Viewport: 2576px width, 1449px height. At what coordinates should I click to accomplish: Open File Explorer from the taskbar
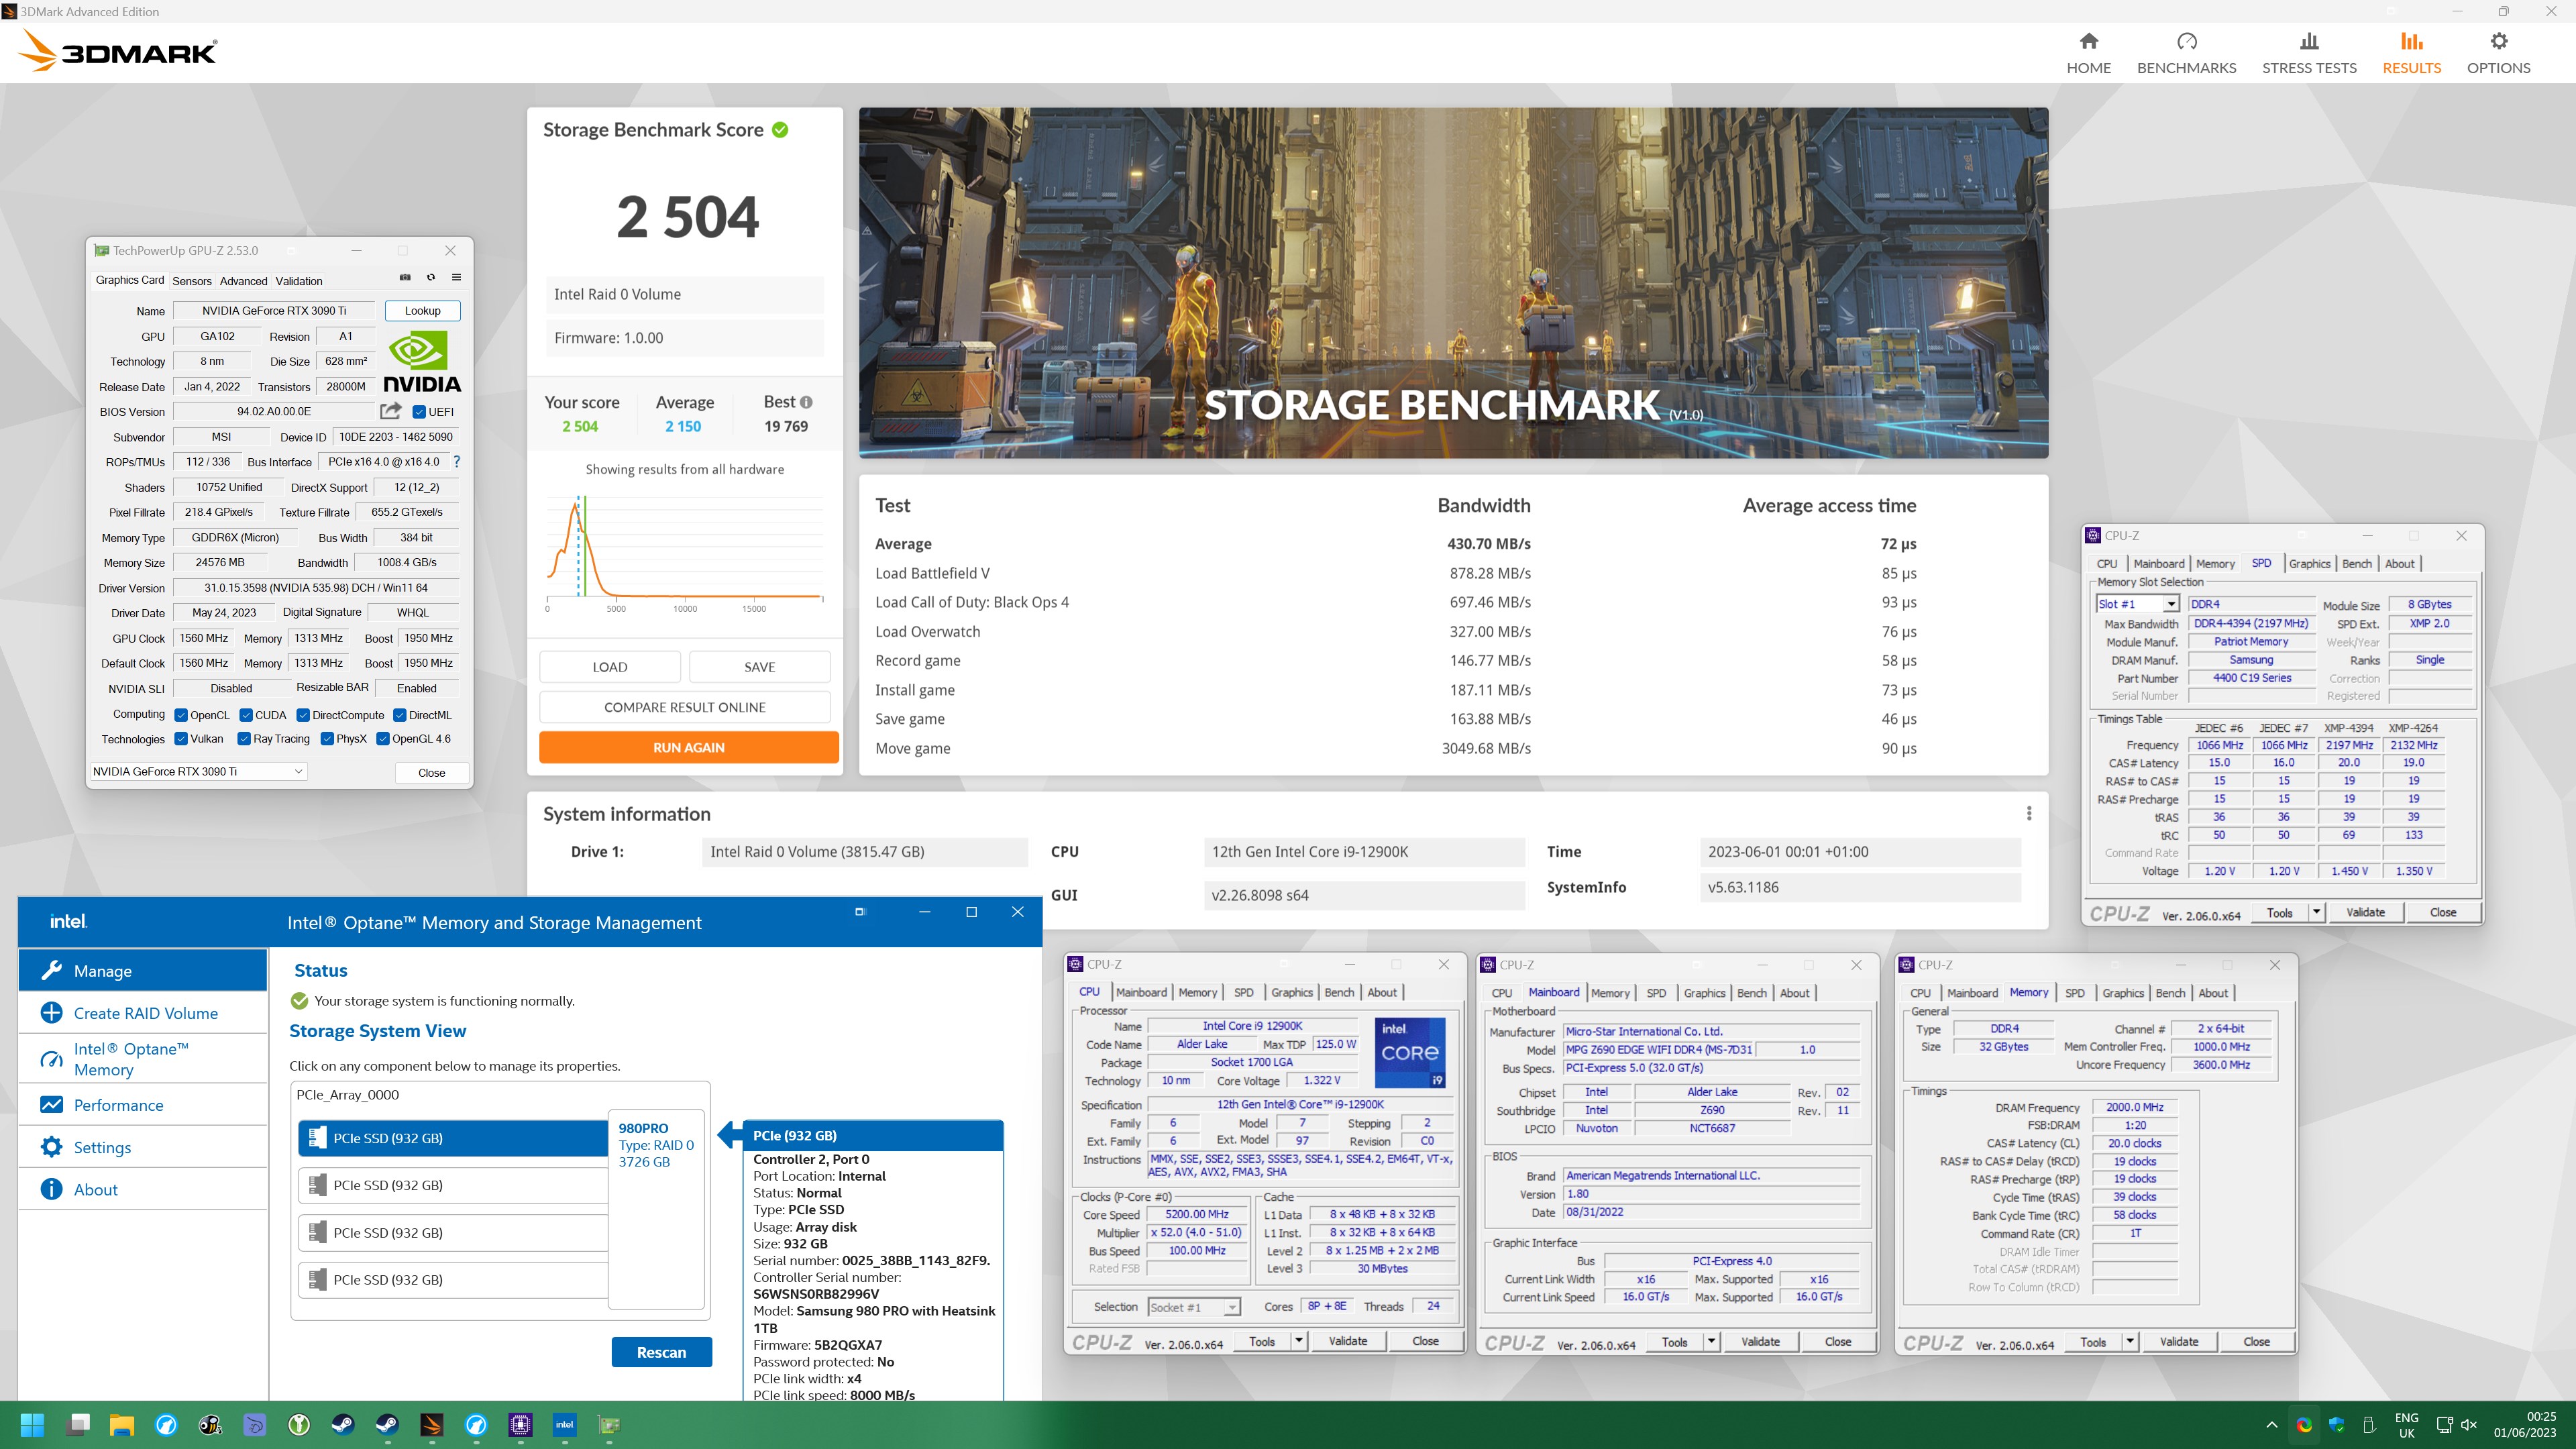[x=121, y=1425]
